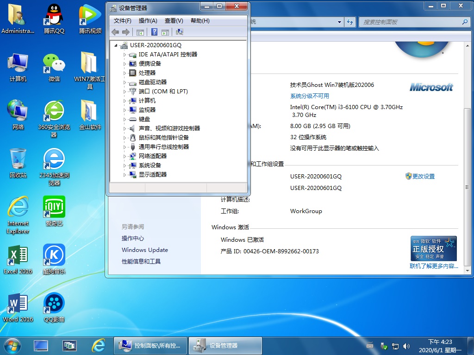Click the 系统分级不可用 link
The height and width of the screenshot is (355, 474).
click(x=310, y=96)
